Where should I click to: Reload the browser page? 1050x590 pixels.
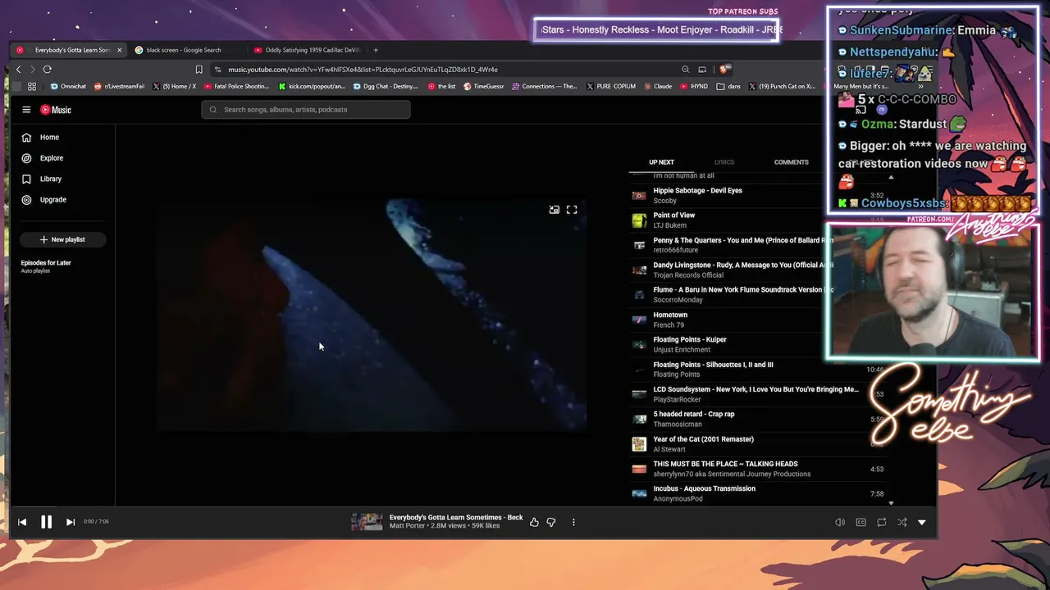click(48, 70)
